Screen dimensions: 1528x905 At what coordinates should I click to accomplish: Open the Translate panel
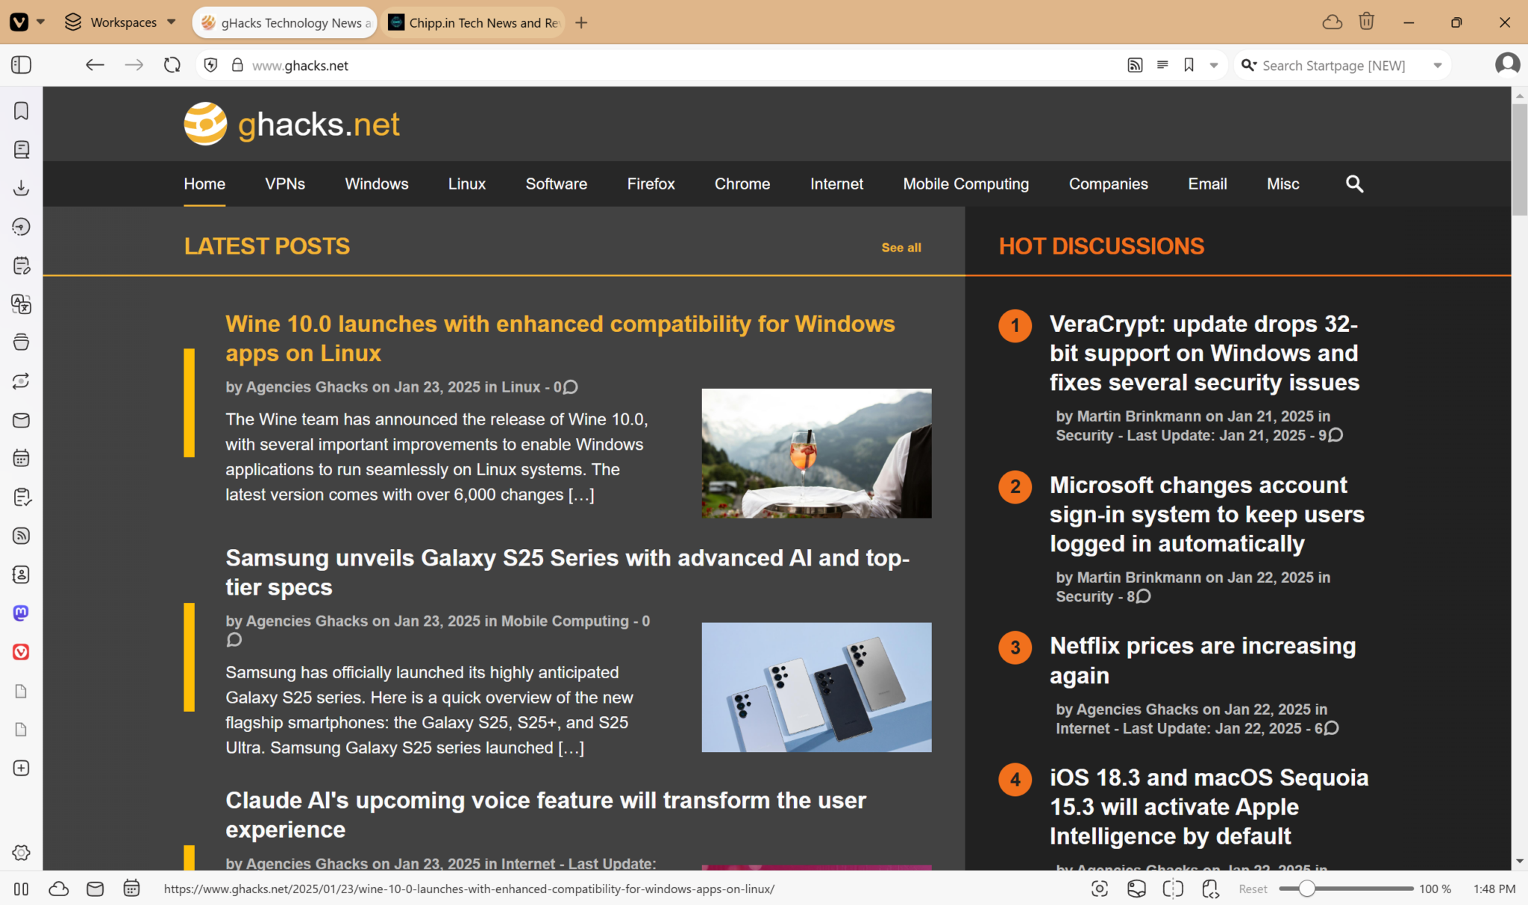pyautogui.click(x=20, y=304)
